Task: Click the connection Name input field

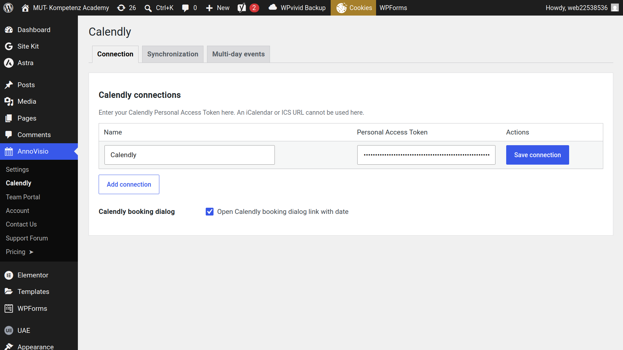Action: pyautogui.click(x=189, y=155)
